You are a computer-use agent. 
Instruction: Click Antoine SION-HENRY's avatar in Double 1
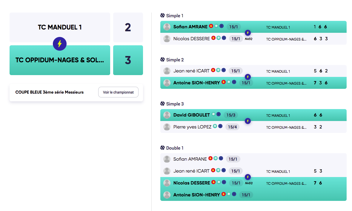click(167, 195)
